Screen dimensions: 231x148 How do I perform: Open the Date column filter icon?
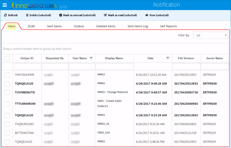(168, 58)
